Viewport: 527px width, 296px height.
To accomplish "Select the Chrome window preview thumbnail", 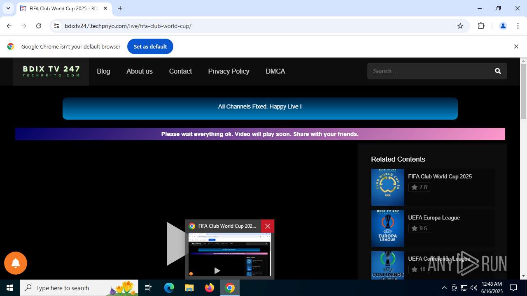I will coord(229,255).
